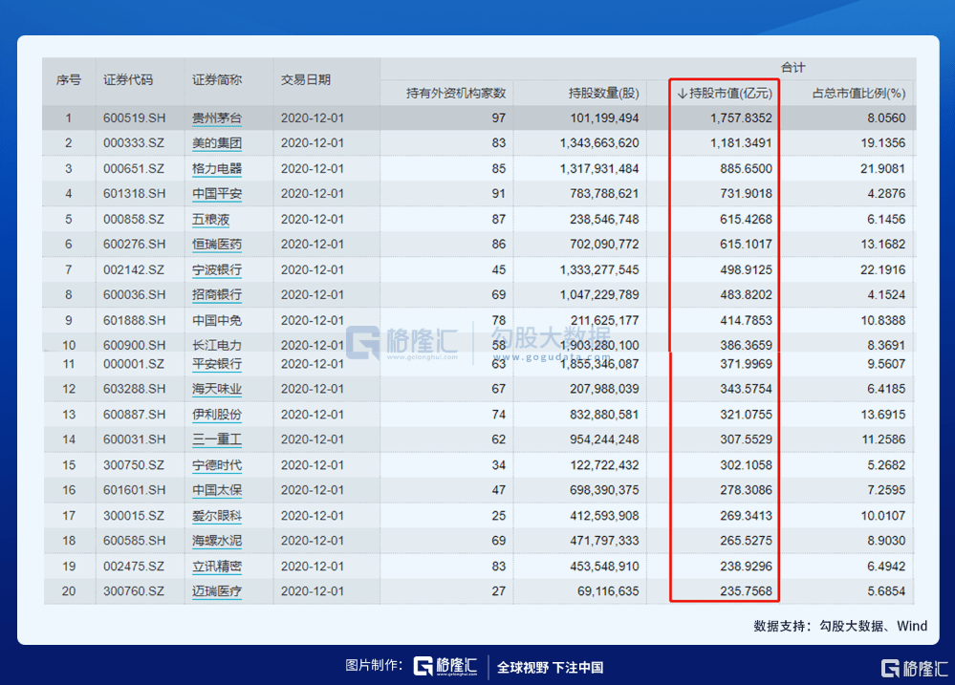
Task: Select the 海螺水泥 stock link
Action: pyautogui.click(x=217, y=541)
